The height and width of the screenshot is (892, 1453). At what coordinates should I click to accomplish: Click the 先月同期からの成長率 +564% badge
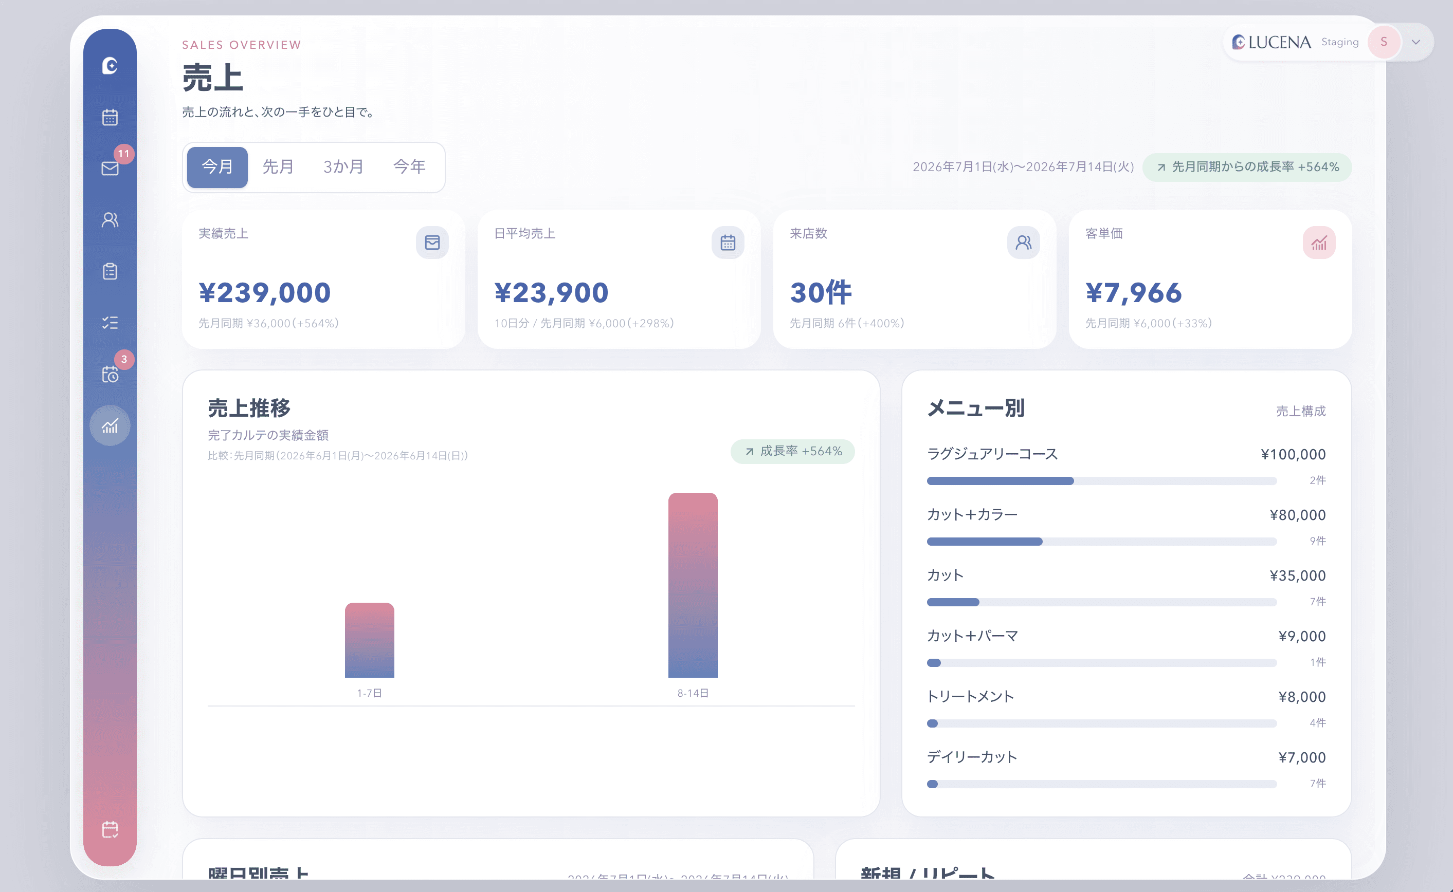(x=1247, y=167)
